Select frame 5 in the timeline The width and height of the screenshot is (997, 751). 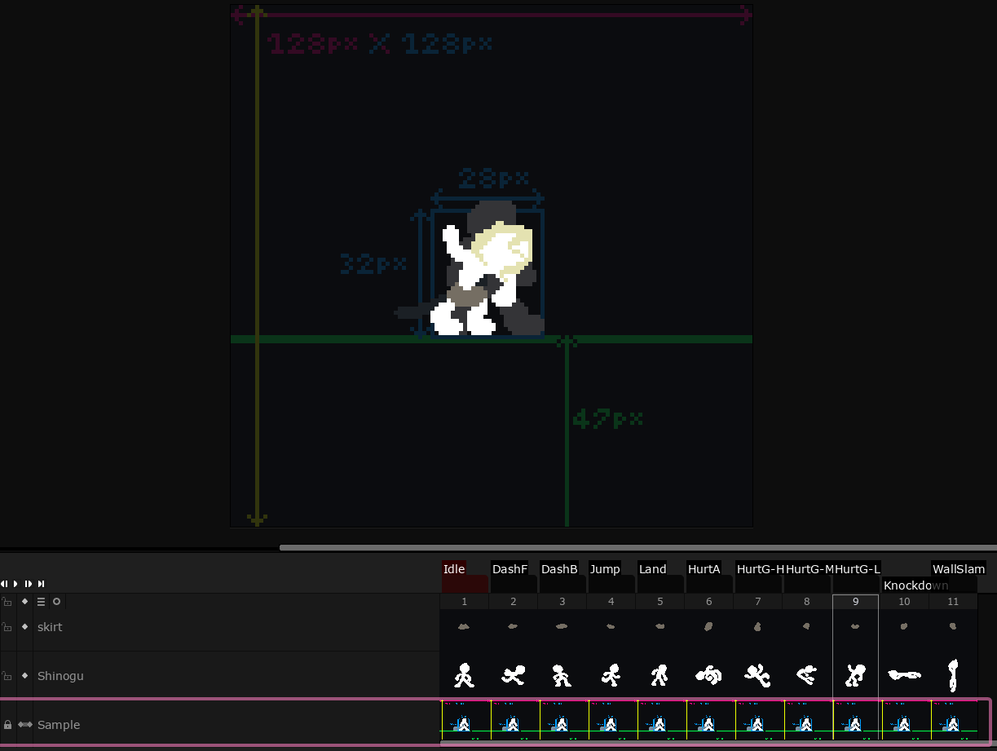coord(660,601)
